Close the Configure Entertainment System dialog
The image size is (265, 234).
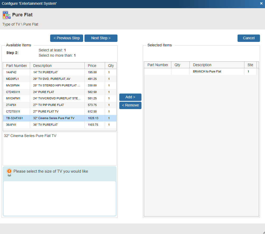(261, 3)
